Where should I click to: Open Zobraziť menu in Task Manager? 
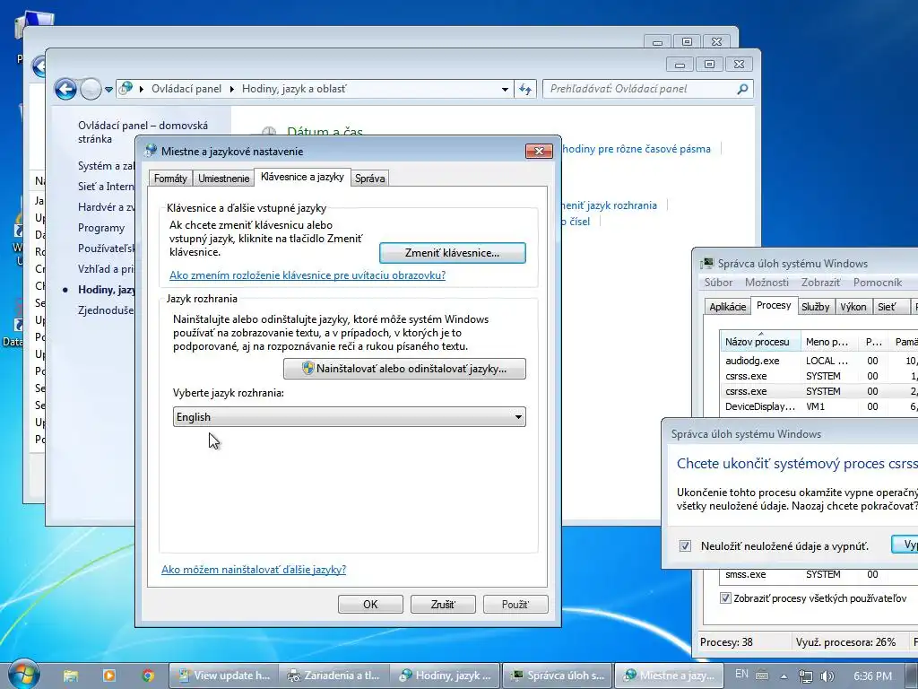pyautogui.click(x=821, y=283)
